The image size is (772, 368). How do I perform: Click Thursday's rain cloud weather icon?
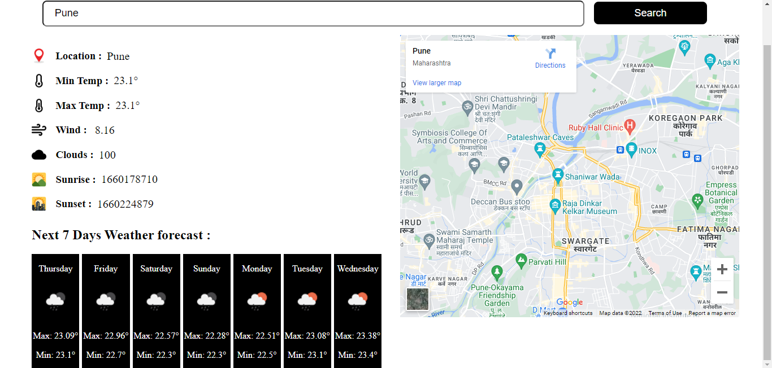pyautogui.click(x=55, y=300)
